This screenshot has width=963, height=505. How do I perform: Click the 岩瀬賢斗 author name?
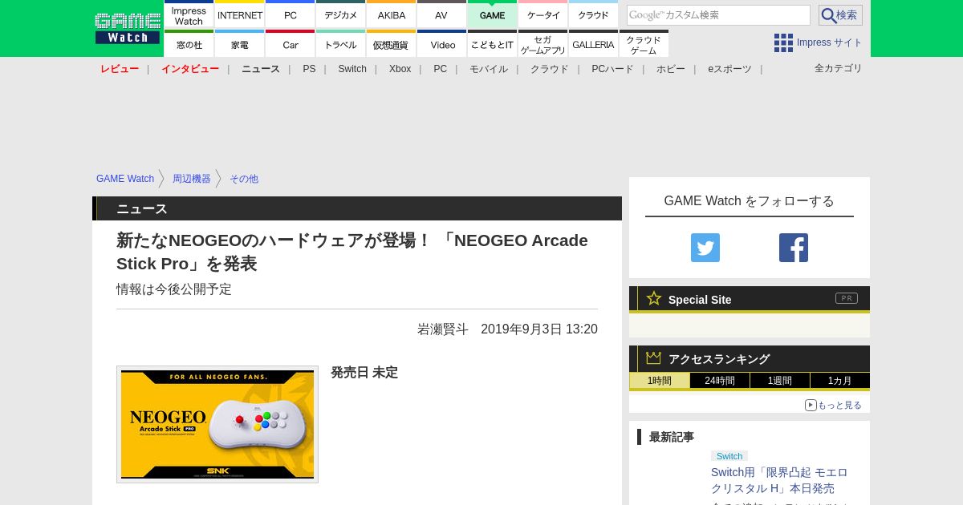coord(443,329)
